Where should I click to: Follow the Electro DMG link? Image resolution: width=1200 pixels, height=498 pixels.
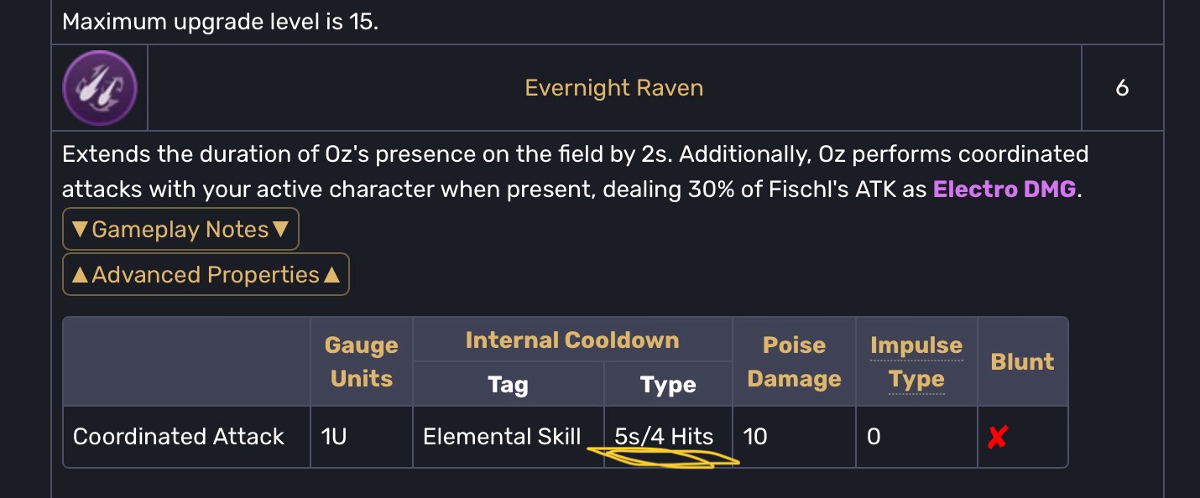click(1004, 189)
